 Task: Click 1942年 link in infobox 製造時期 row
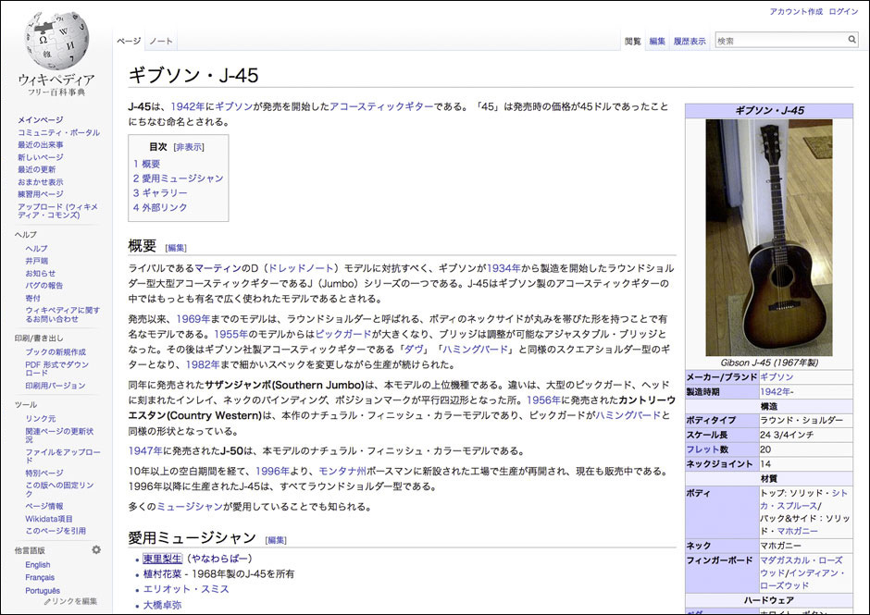coord(775,391)
